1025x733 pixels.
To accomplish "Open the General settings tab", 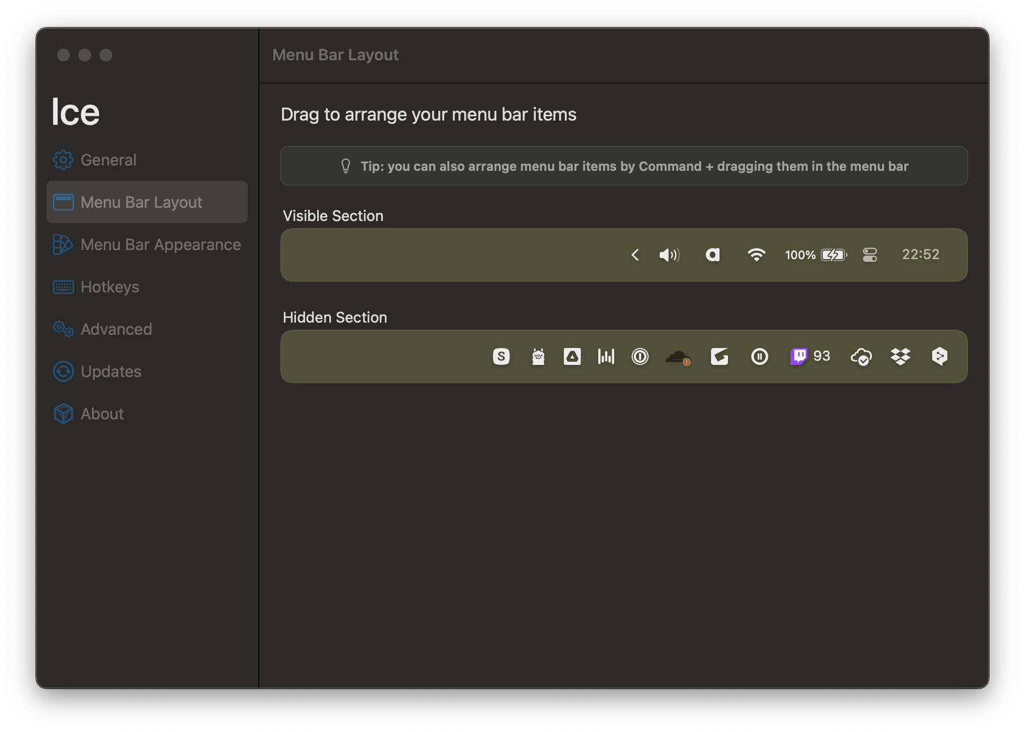I will point(108,160).
